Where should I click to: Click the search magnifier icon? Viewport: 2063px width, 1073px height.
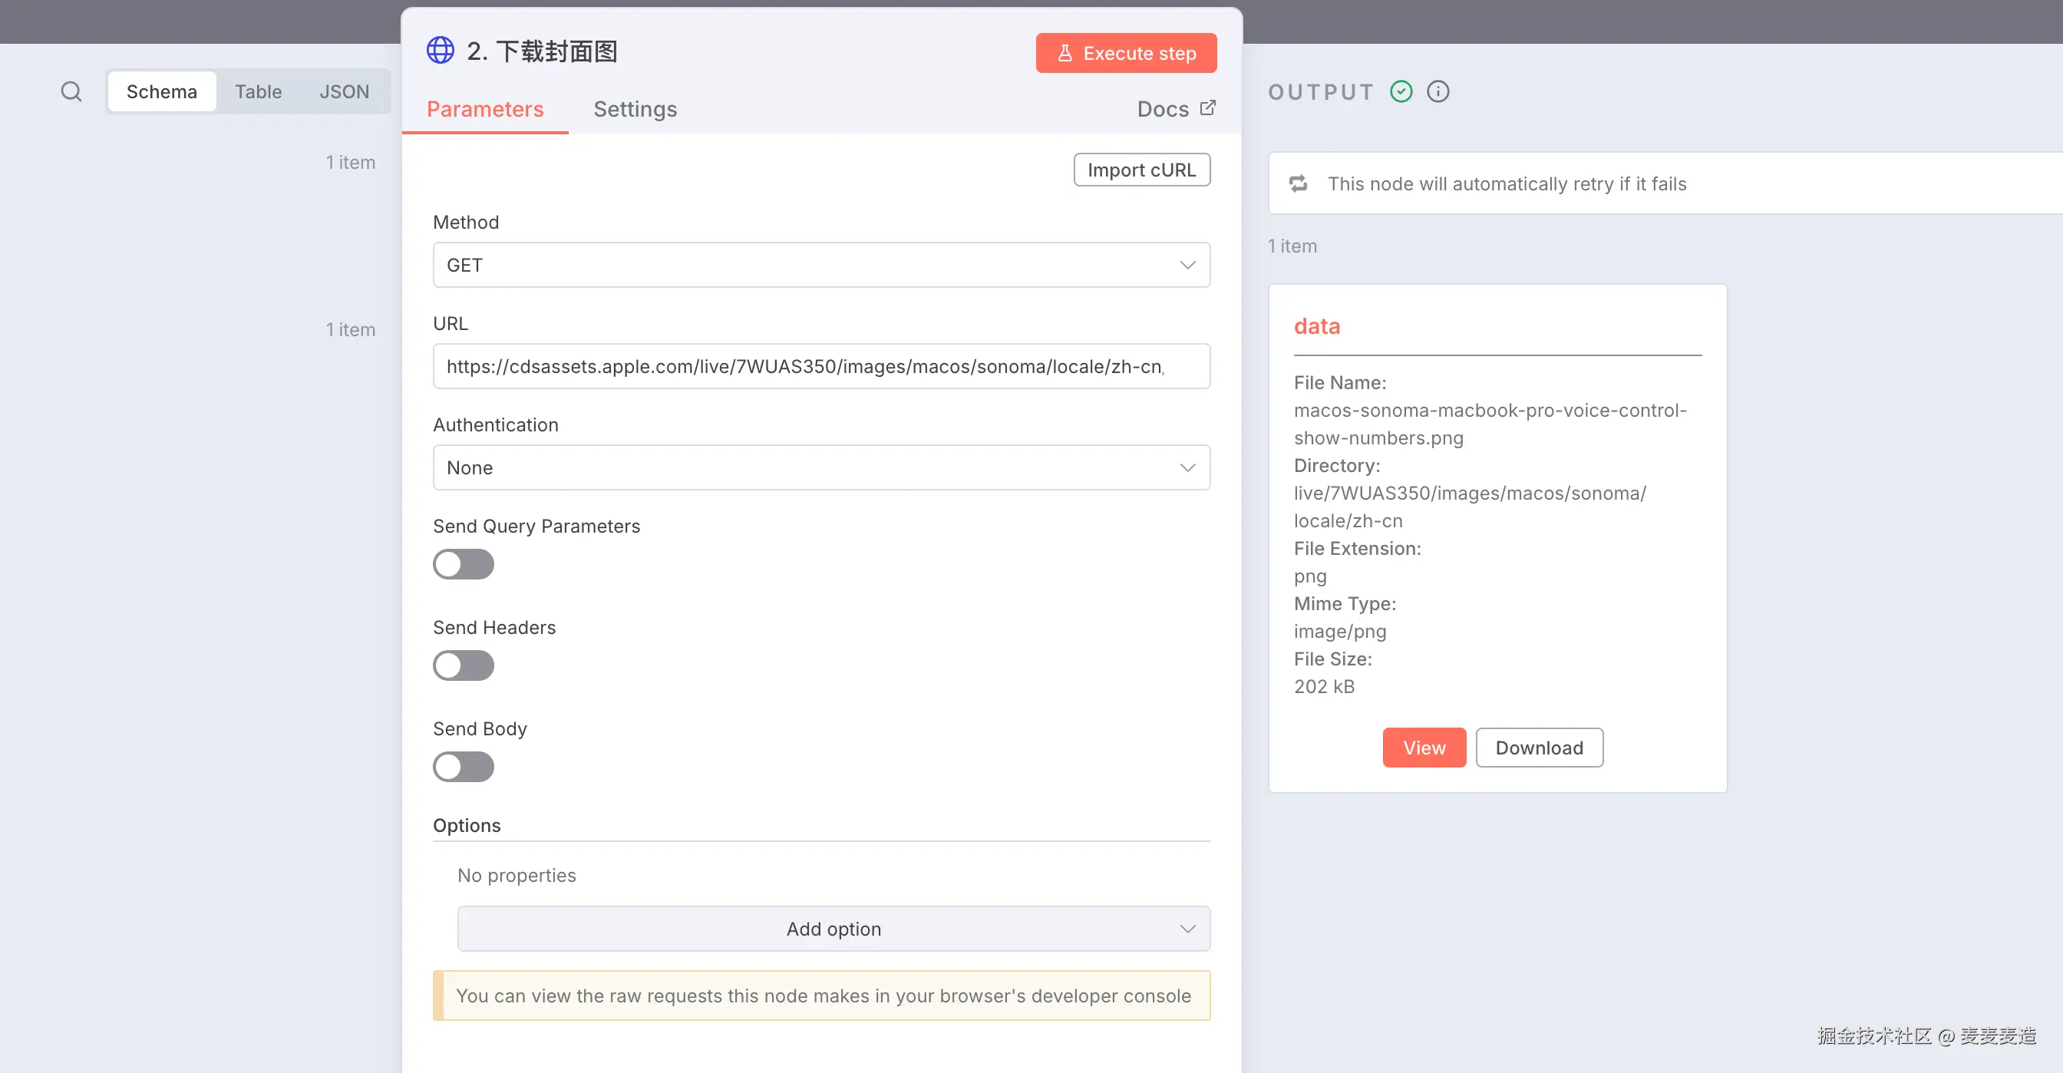[71, 91]
